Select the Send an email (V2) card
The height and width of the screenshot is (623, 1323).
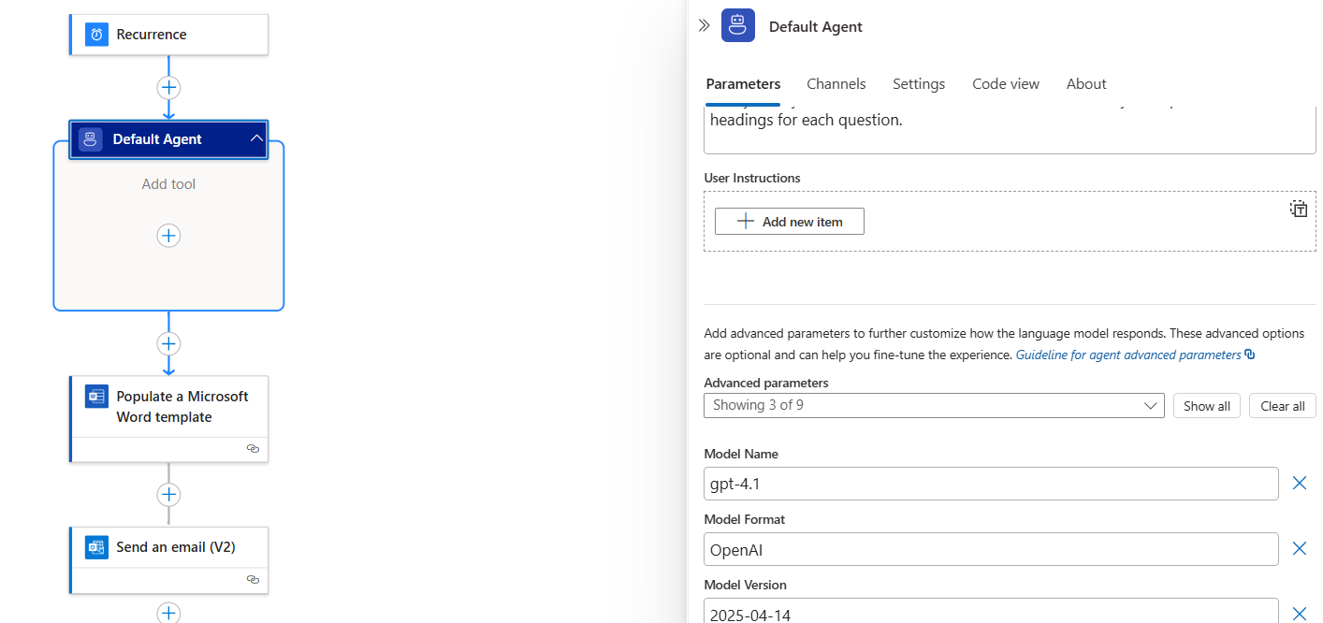[x=168, y=560]
